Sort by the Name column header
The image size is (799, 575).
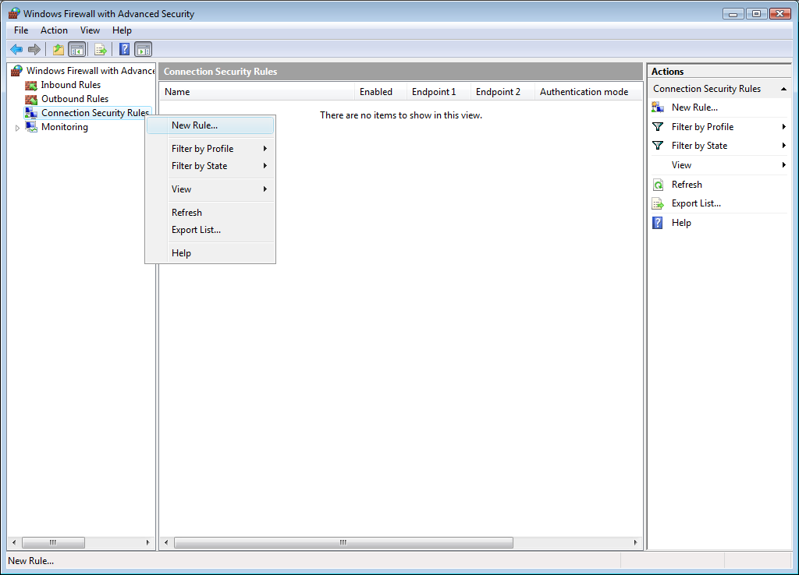click(257, 92)
